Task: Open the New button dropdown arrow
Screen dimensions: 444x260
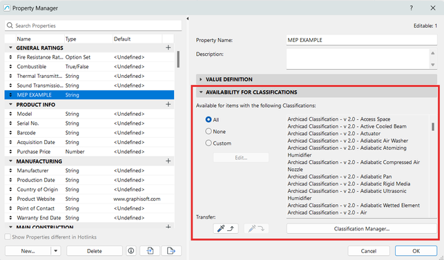Action: 56,250
